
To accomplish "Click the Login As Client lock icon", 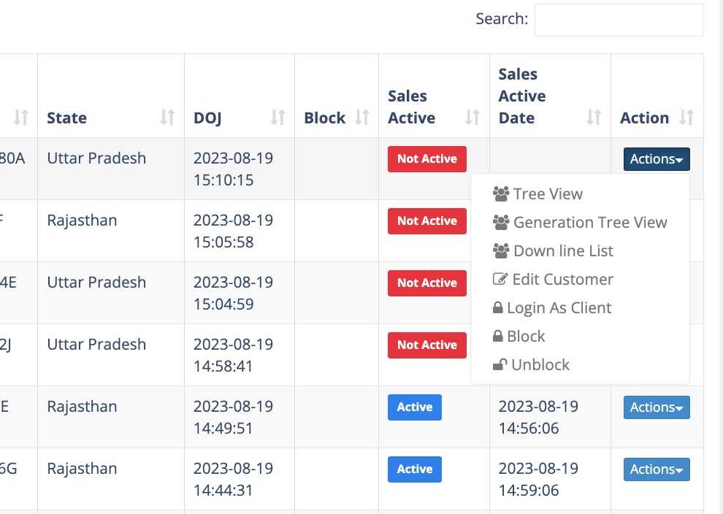I will click(x=497, y=308).
